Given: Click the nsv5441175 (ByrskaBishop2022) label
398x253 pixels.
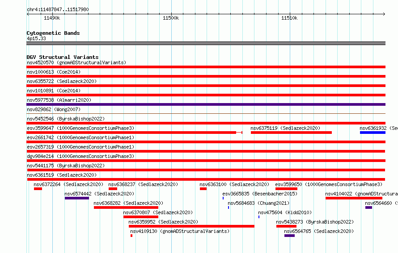Looking at the screenshot, I should pyautogui.click(x=66, y=166).
